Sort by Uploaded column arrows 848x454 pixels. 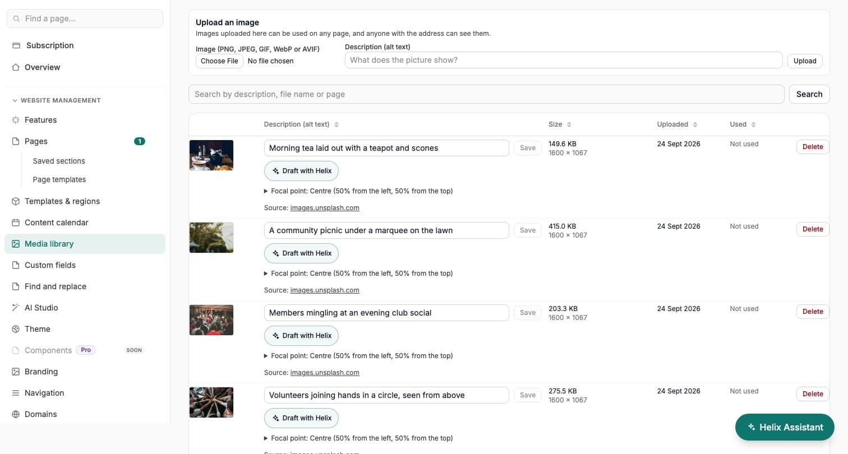pyautogui.click(x=695, y=124)
